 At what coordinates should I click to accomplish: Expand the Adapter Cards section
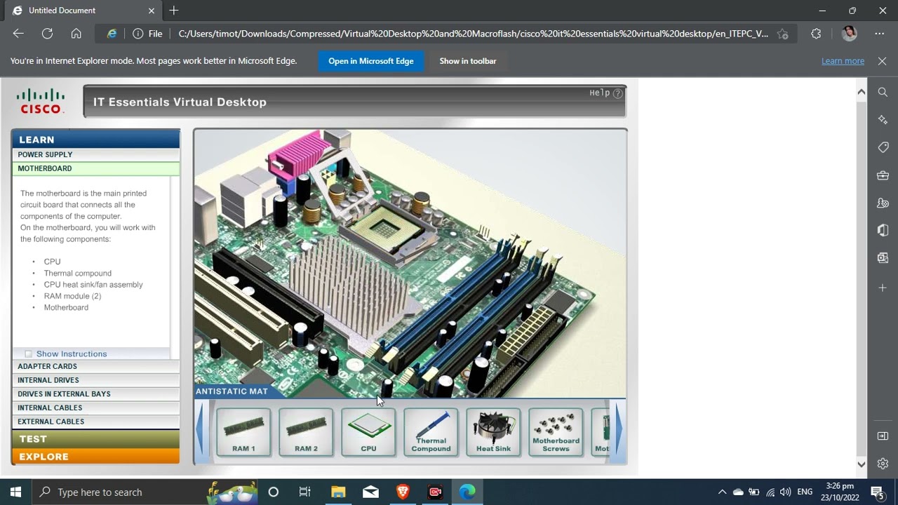[95, 366]
